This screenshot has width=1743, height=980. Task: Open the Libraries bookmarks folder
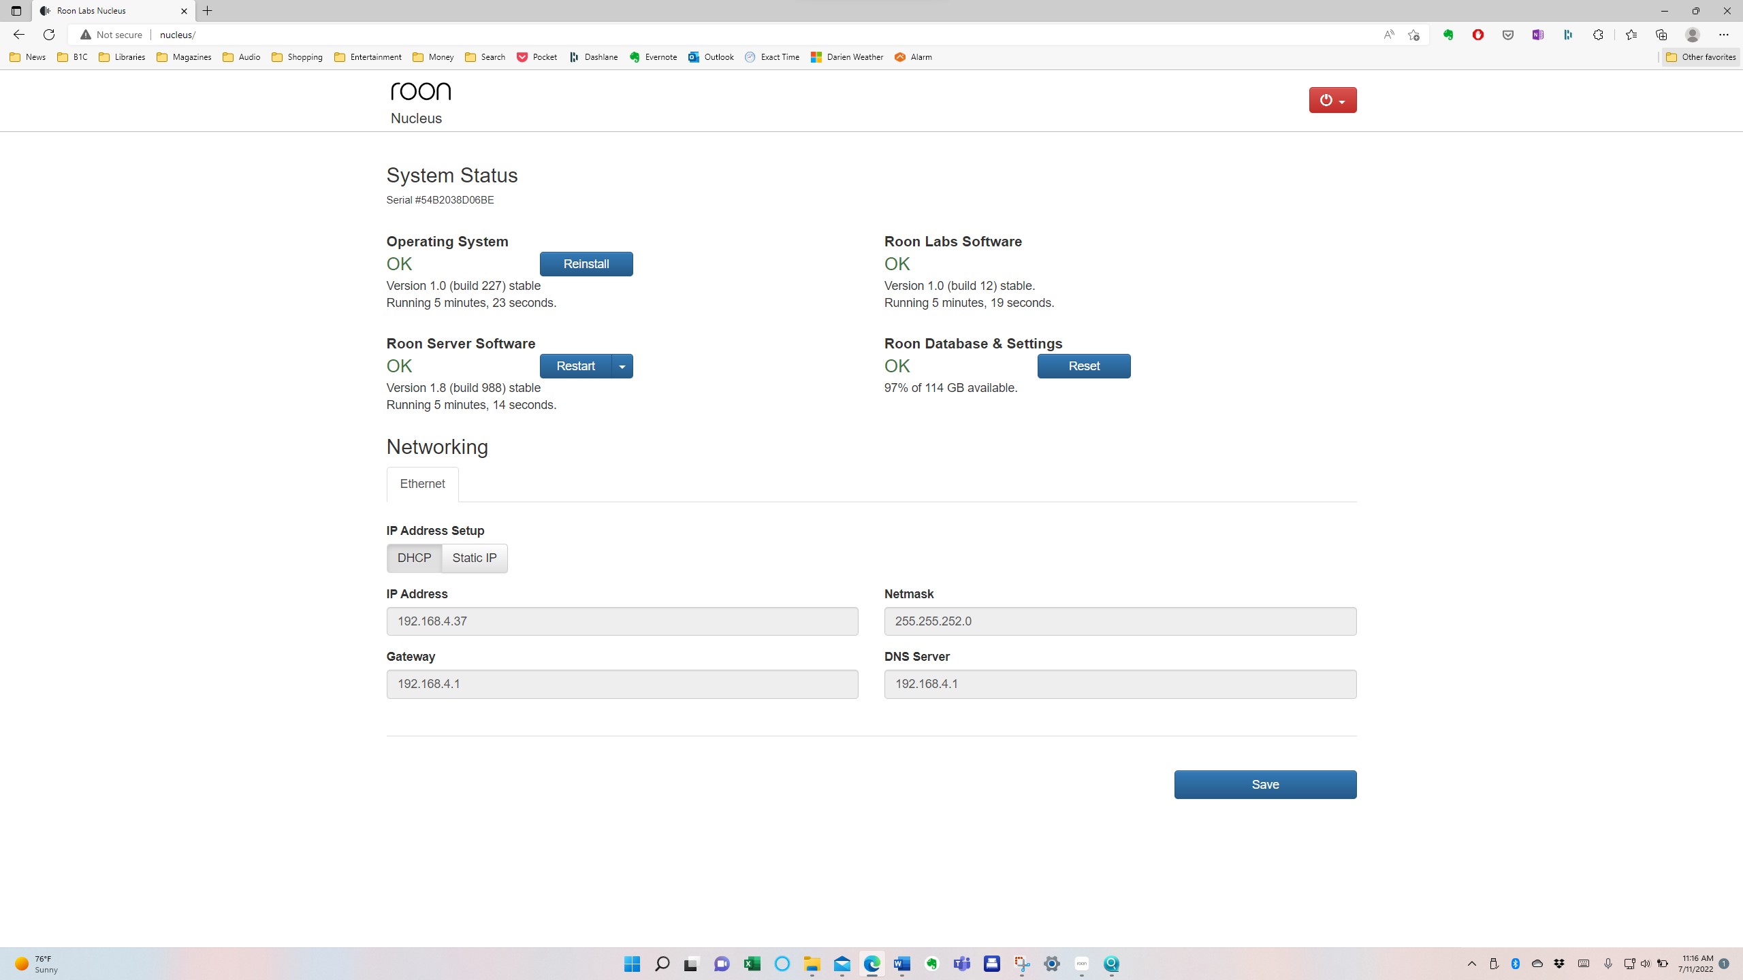coord(122,57)
